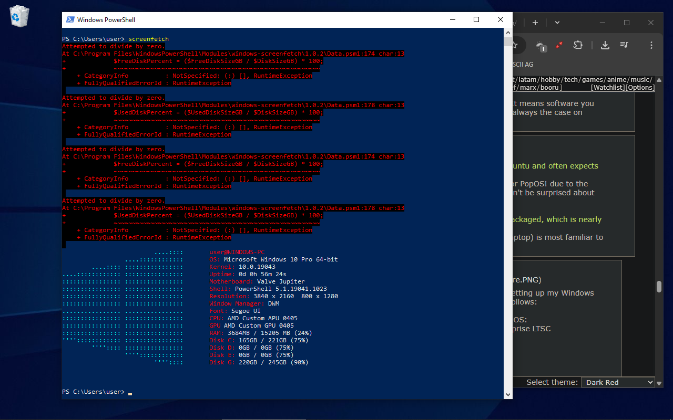
Task: Open the browser Downloads icon
Action: coord(605,45)
